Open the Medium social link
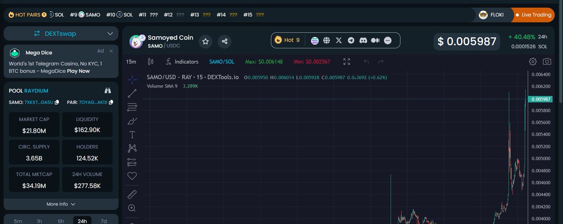The height and width of the screenshot is (224, 563). tap(375, 40)
